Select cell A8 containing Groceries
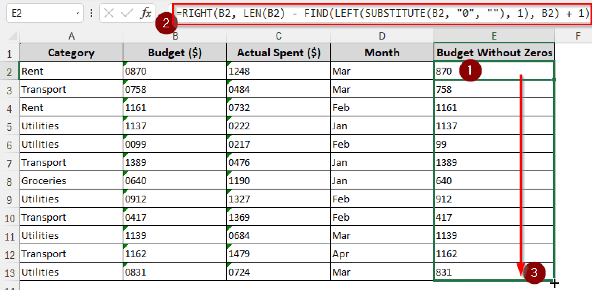The width and height of the screenshot is (592, 290). tap(71, 181)
